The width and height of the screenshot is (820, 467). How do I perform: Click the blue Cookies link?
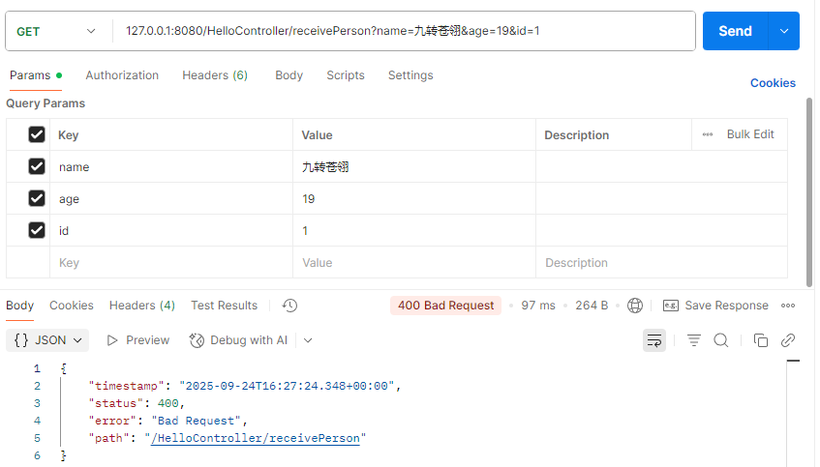(x=773, y=83)
